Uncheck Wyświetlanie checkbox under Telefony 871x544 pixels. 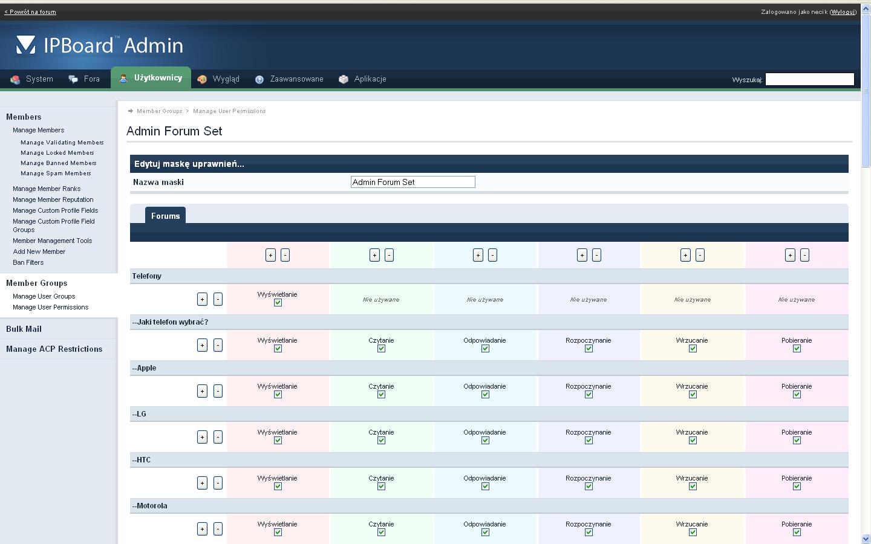pos(278,303)
